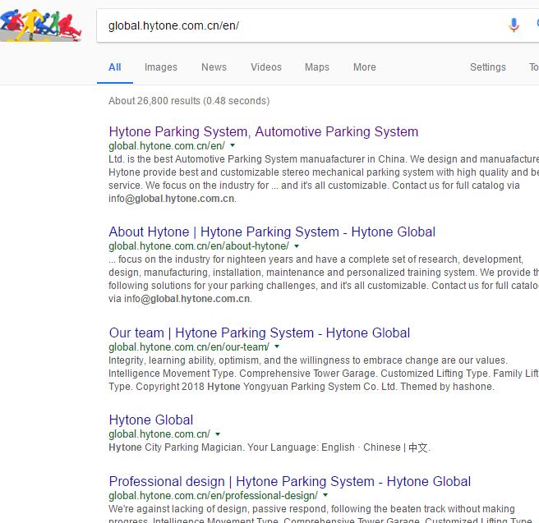Open Professional design Hytone result link
Screen dimensions: 539x523
click(289, 481)
